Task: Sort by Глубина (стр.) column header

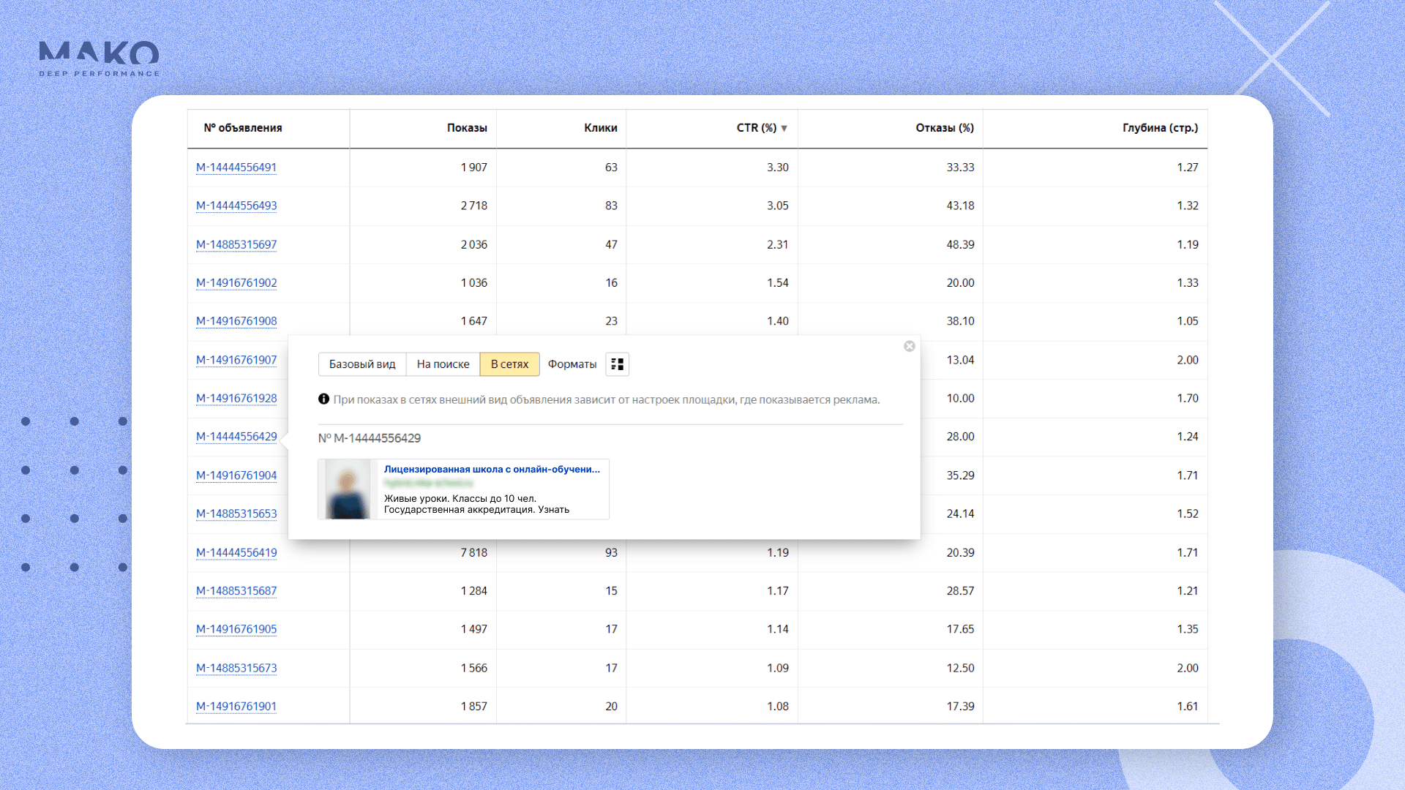Action: point(1160,128)
